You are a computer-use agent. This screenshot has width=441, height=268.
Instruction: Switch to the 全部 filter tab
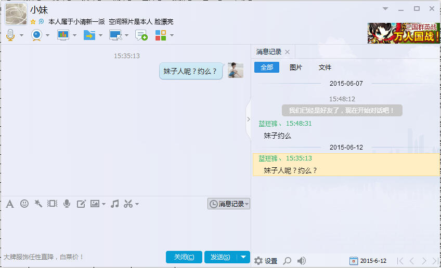pos(267,68)
